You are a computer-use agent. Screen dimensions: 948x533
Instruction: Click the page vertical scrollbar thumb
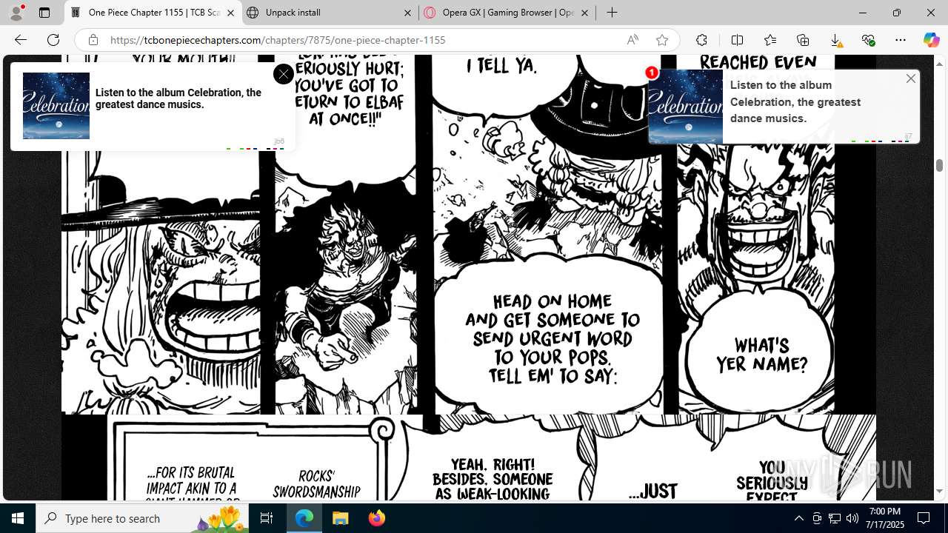(x=939, y=165)
